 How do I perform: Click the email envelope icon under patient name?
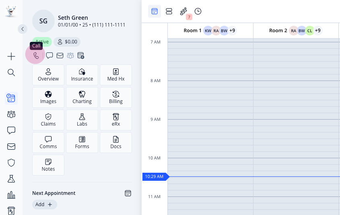(60, 56)
